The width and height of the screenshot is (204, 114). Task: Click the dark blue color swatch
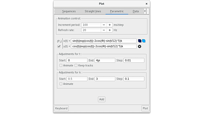click(x=140, y=41)
